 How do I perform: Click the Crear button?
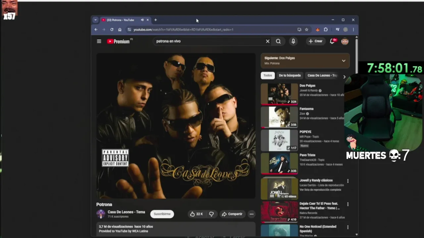tap(315, 41)
